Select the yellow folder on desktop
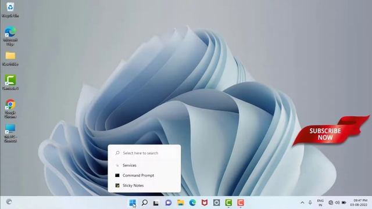The image size is (372, 209). click(x=10, y=59)
